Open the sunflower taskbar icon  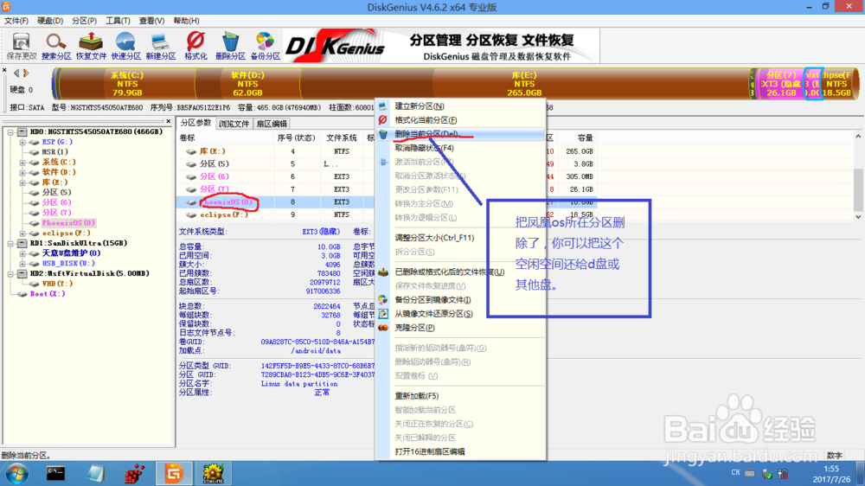pos(213,473)
